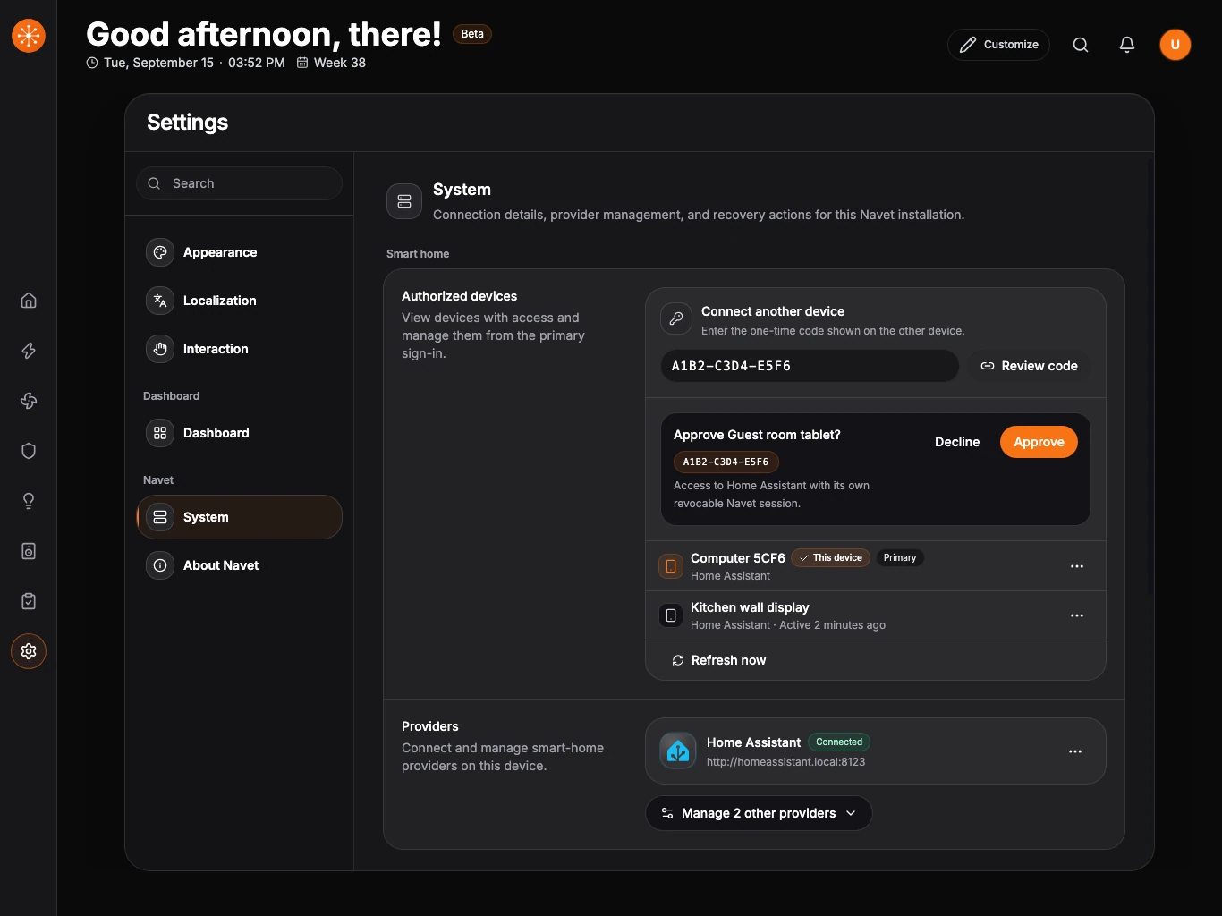Open the clipboard checklist icon

29,601
